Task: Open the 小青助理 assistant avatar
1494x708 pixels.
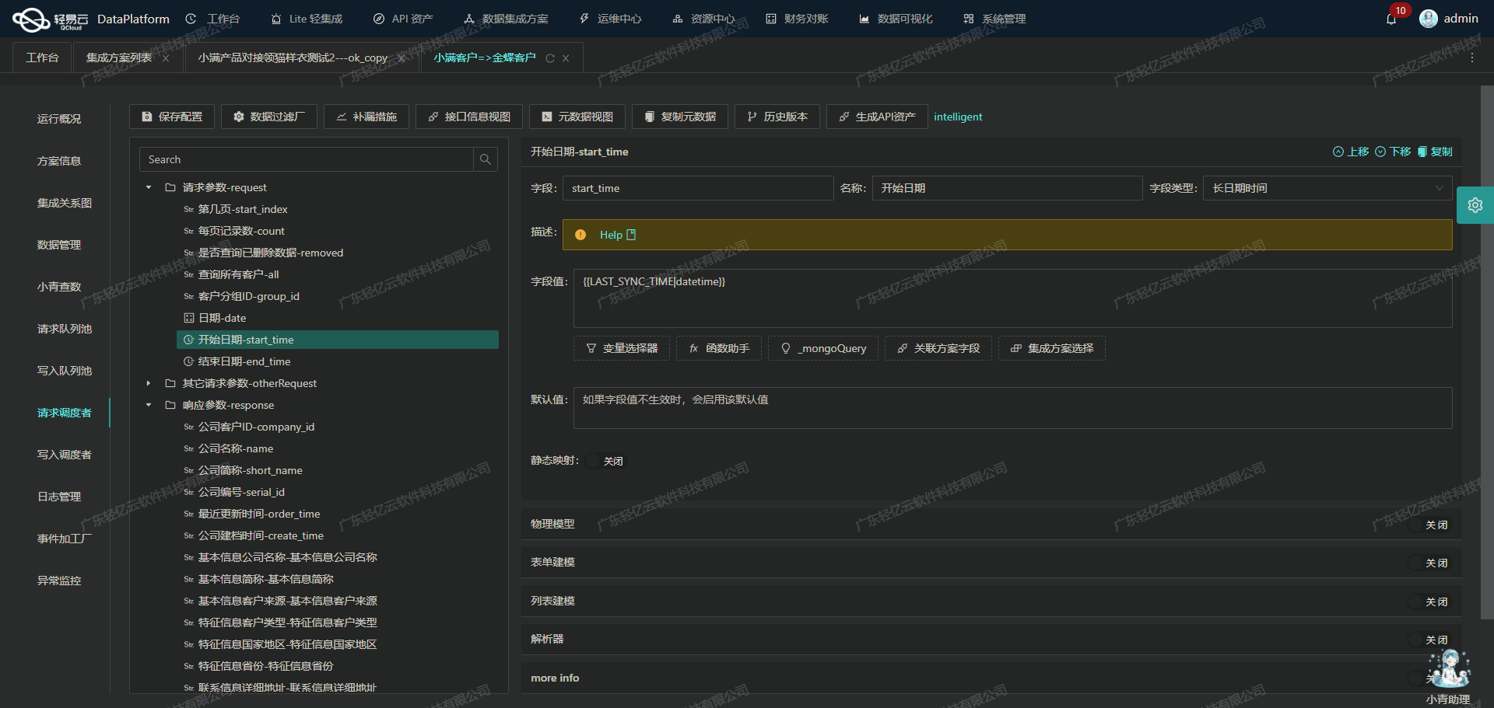Action: [1449, 669]
